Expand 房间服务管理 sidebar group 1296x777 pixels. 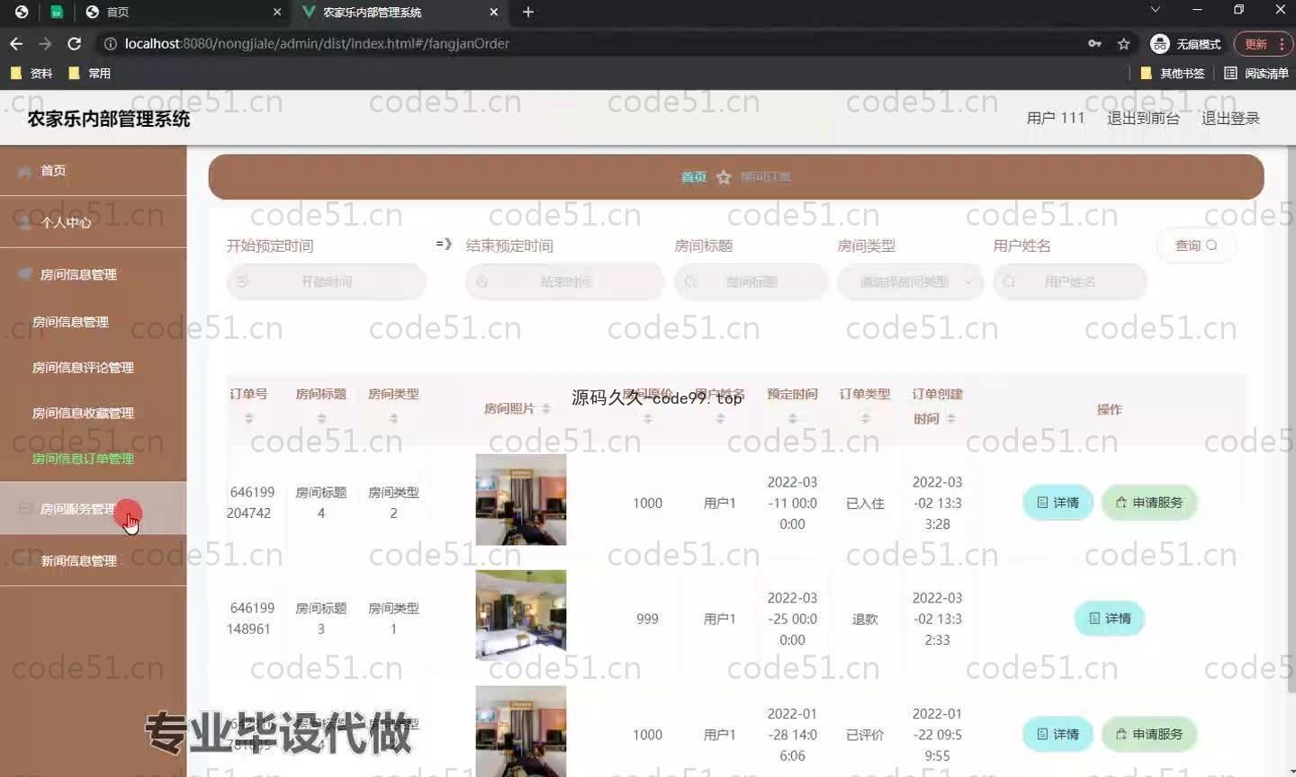coord(94,508)
